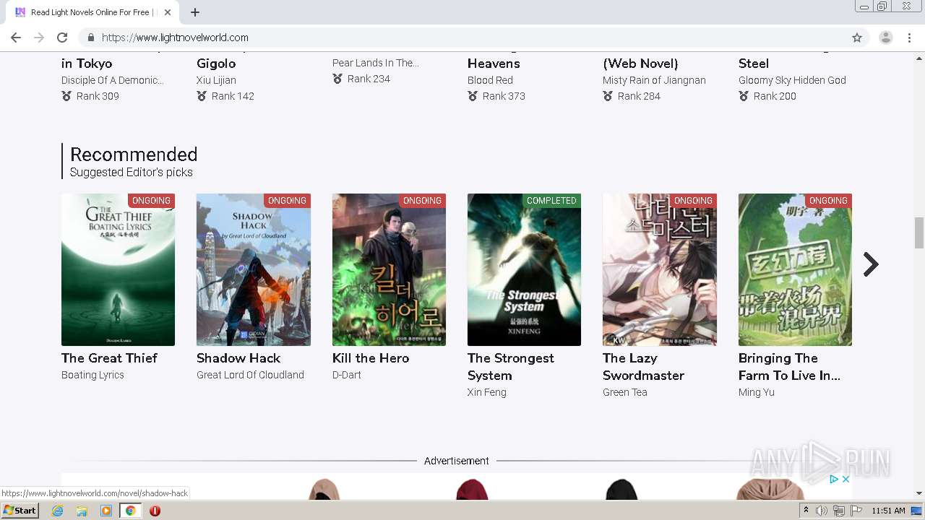This screenshot has height=520, width=925.
Task: Go forward in browser history
Action: pyautogui.click(x=39, y=38)
